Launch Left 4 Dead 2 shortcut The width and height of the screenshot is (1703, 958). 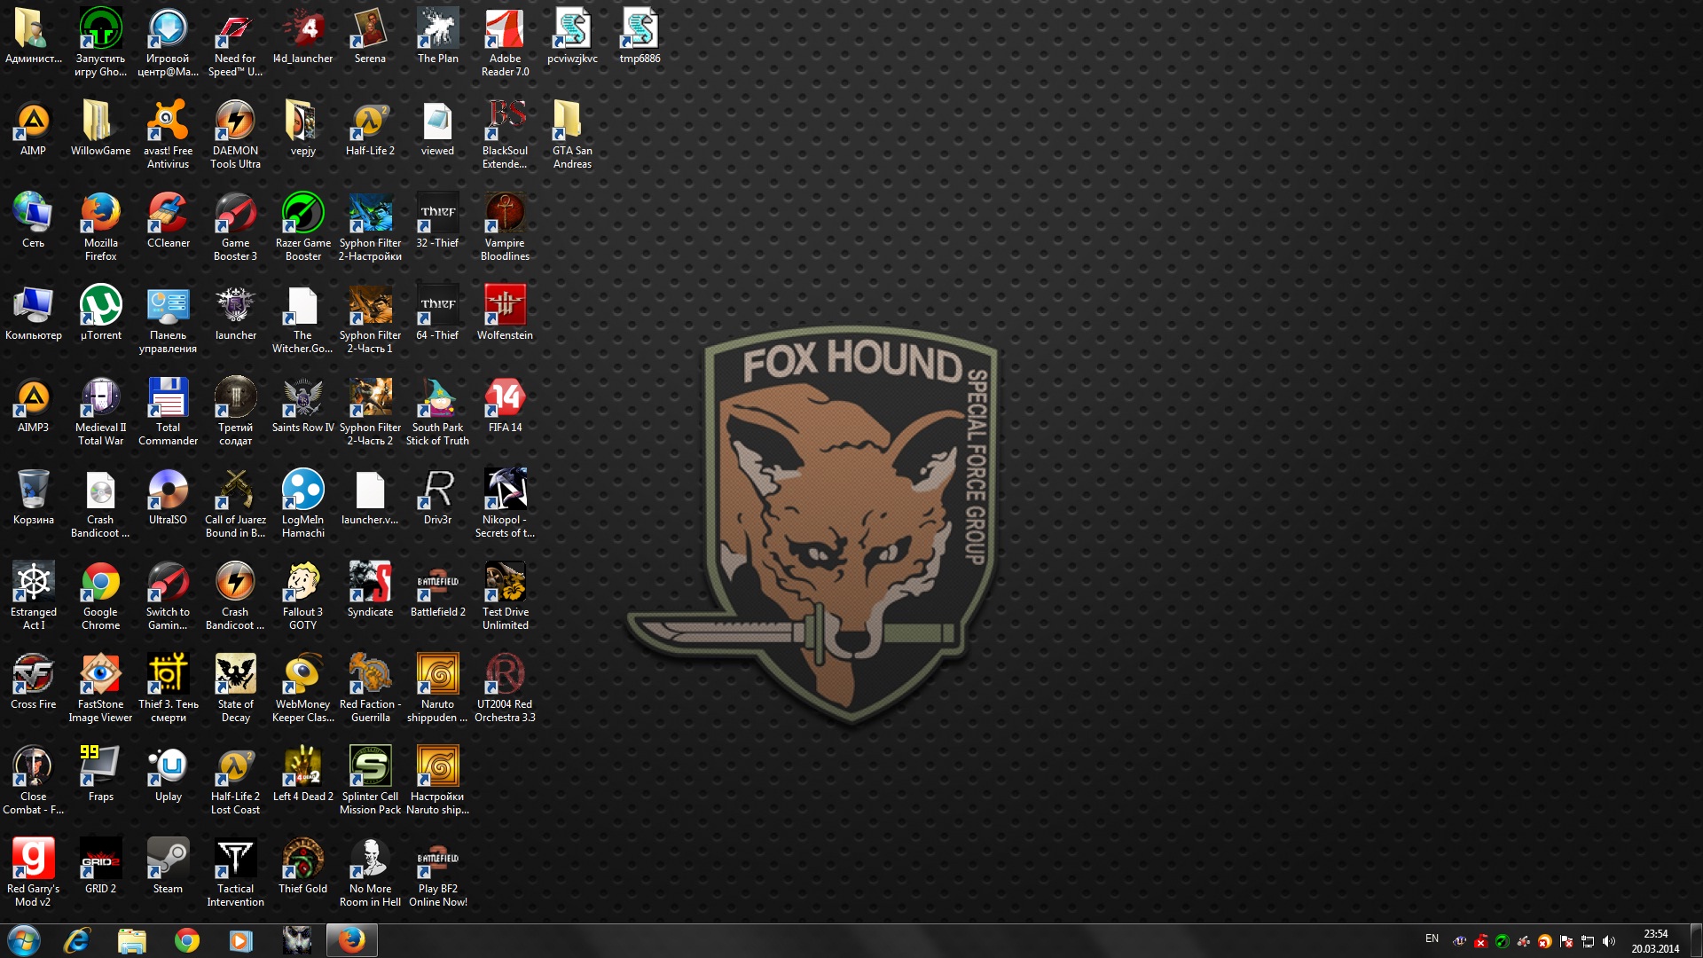point(302,773)
